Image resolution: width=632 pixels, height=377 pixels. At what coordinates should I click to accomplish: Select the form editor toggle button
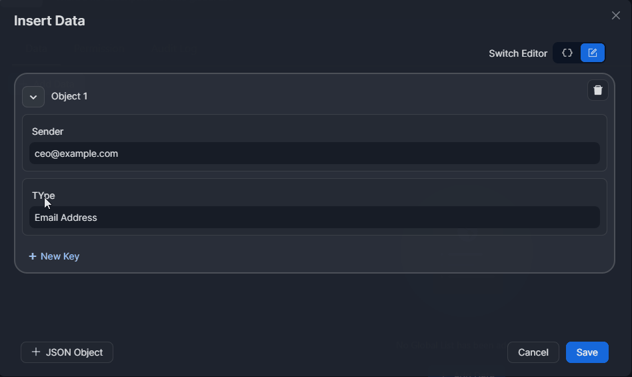tap(592, 53)
